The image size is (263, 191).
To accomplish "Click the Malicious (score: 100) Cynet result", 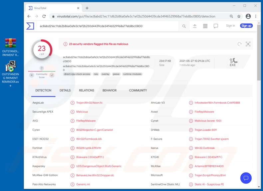I will pyautogui.click(x=208, y=121).
